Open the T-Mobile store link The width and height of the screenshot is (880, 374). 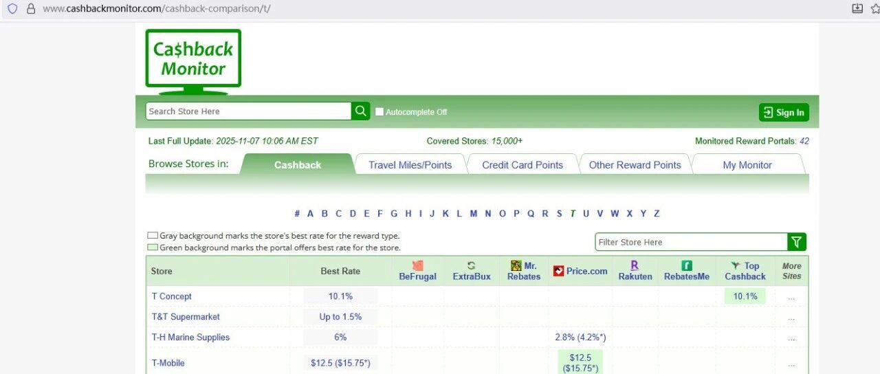click(168, 363)
